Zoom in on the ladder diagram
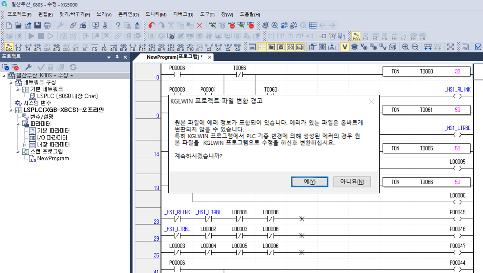 pyautogui.click(x=406, y=47)
